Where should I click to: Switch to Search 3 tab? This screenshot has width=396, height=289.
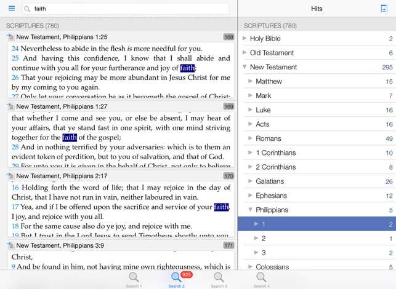[x=219, y=280]
